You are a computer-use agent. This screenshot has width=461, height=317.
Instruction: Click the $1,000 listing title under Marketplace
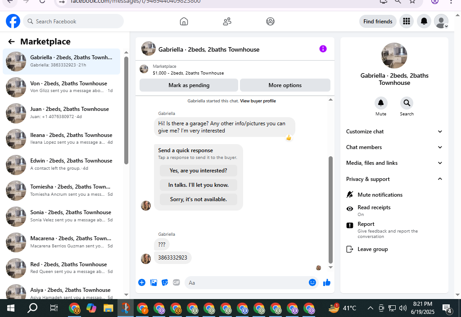coord(188,73)
